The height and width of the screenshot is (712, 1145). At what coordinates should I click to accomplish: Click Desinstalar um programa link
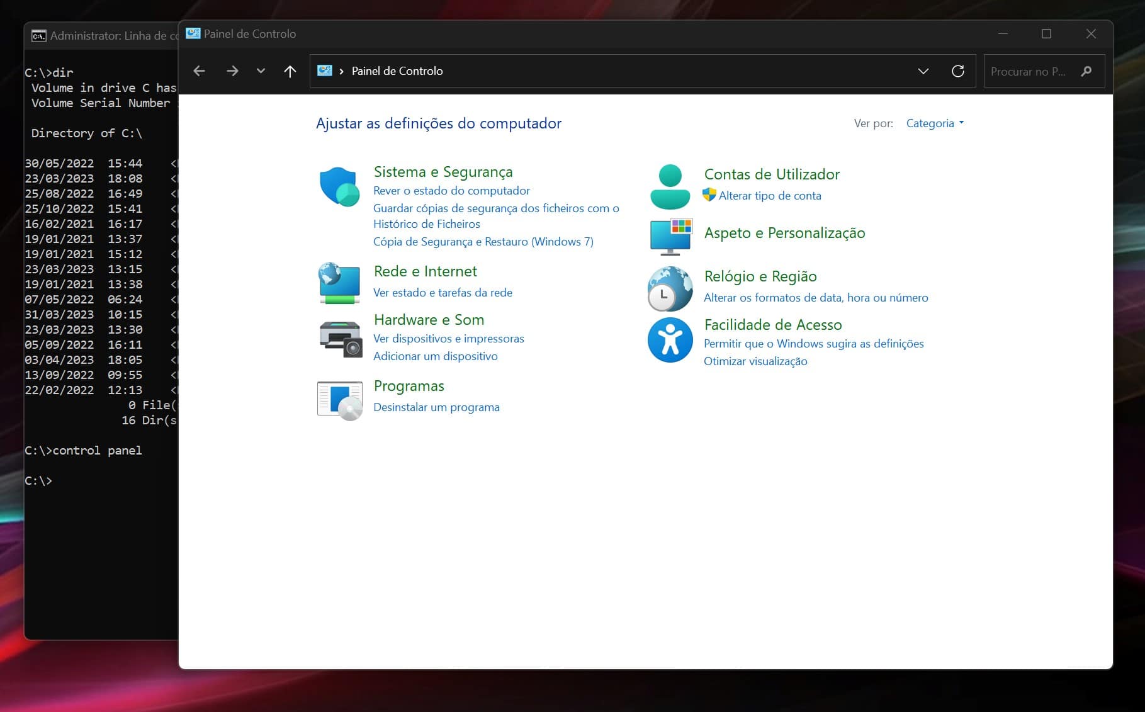click(436, 407)
